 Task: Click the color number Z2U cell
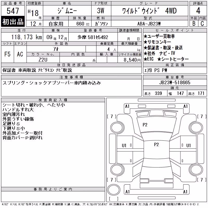tap(43, 60)
